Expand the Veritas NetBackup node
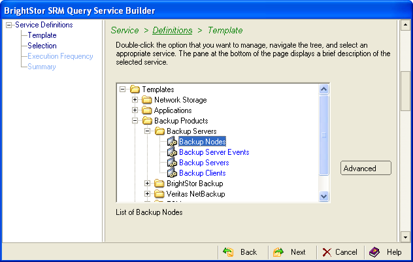Screen dimensions: 413x262 pos(147,194)
